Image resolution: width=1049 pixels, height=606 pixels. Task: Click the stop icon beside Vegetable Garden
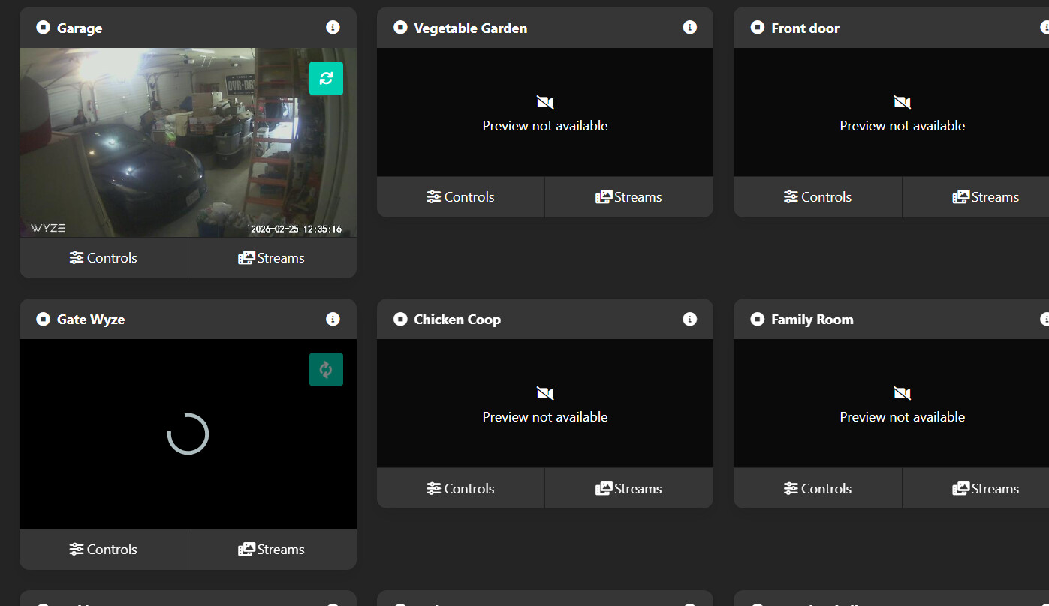tap(400, 28)
